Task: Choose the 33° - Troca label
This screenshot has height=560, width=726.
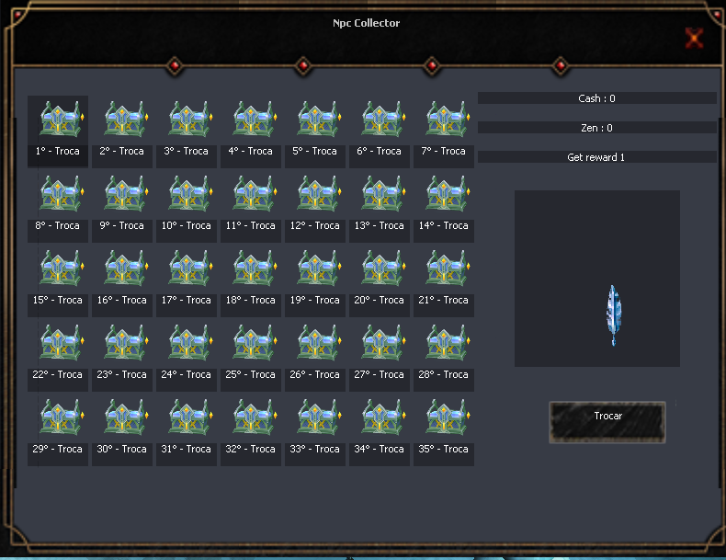Action: point(315,449)
